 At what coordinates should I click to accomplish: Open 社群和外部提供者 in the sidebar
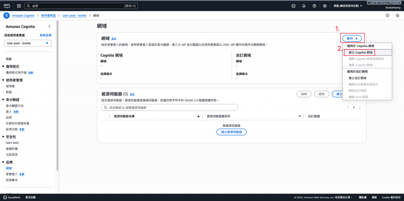tap(17, 124)
